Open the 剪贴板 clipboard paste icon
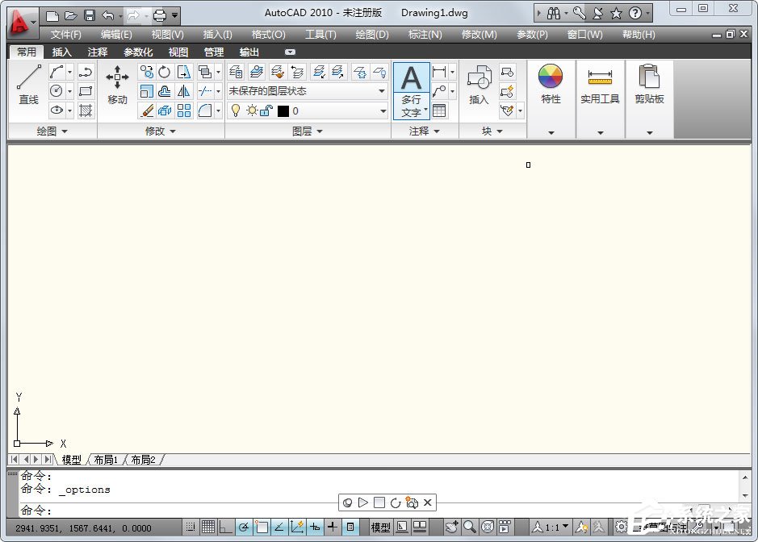The image size is (758, 542). pyautogui.click(x=650, y=77)
